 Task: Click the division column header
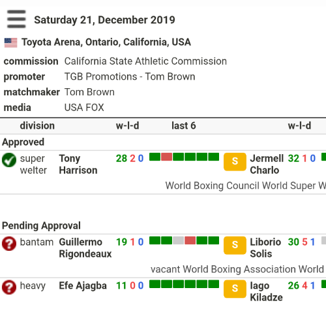(x=37, y=126)
